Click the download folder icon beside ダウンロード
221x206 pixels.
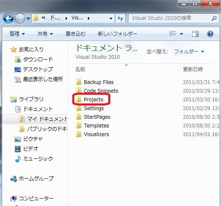pos(18,60)
